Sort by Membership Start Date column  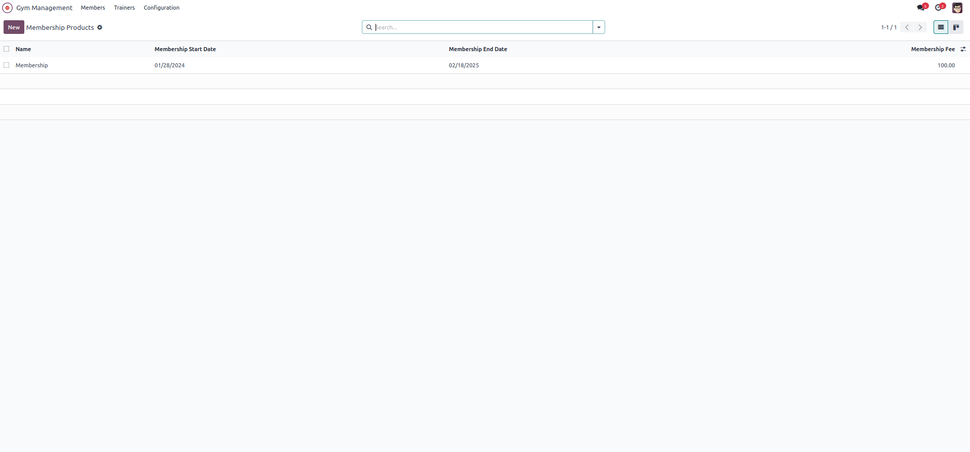(185, 49)
